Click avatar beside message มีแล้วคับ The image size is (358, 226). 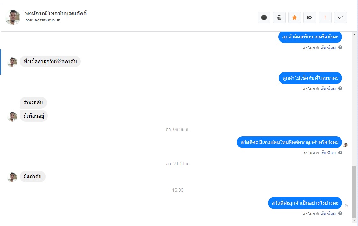pos(12,177)
